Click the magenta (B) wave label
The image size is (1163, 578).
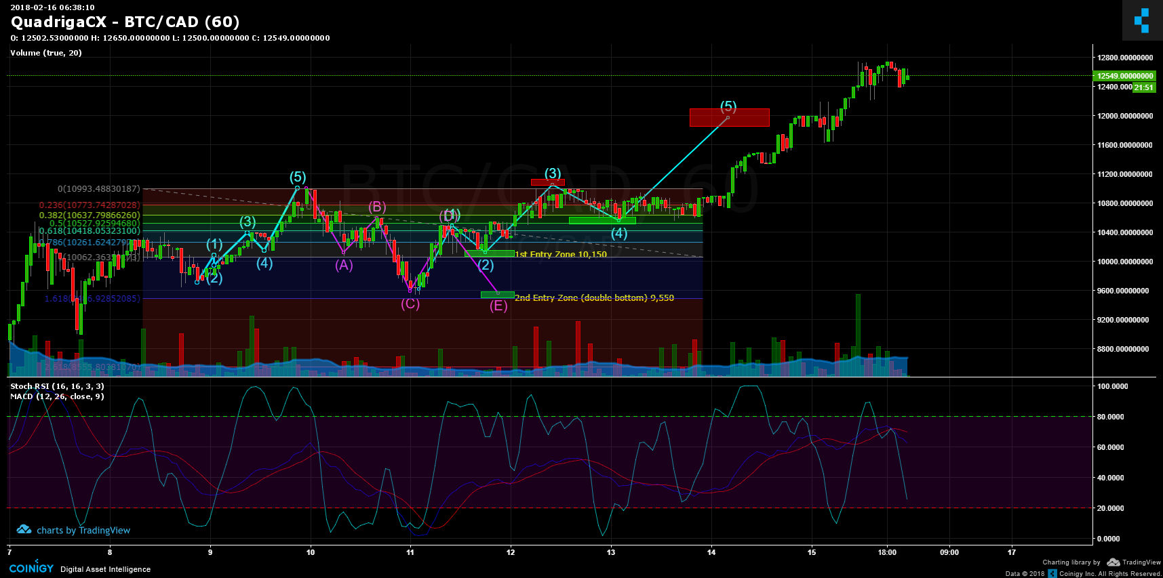point(377,207)
